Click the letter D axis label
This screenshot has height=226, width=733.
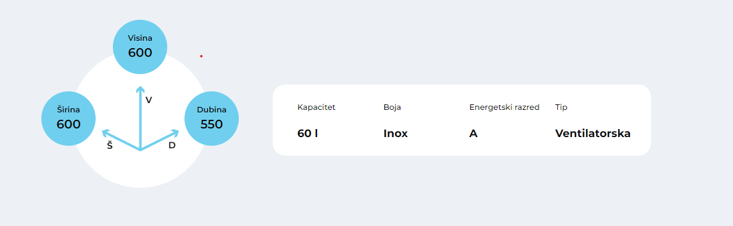click(x=172, y=146)
